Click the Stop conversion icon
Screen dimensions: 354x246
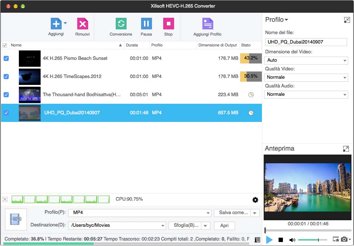pos(168,24)
